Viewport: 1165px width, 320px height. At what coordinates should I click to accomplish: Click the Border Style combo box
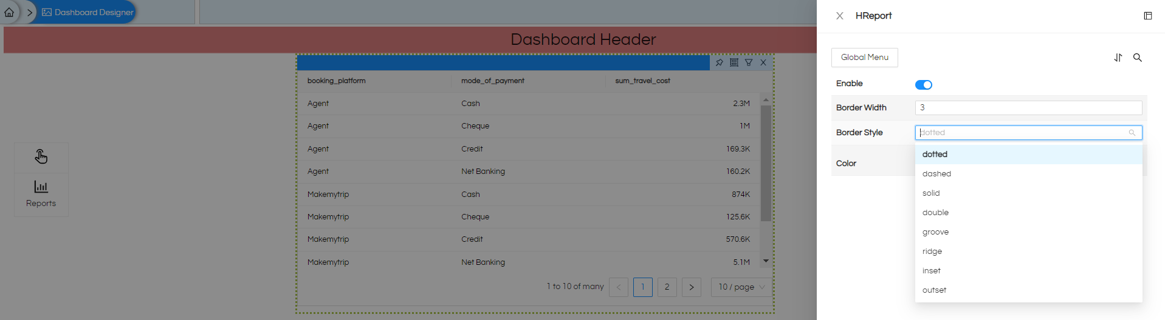[x=1029, y=133]
